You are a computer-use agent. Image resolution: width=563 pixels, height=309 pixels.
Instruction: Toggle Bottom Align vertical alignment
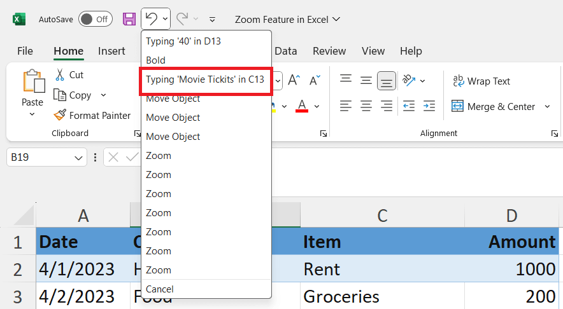(387, 81)
